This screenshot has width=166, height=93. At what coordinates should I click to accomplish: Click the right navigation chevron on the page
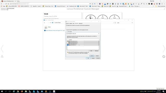point(164,49)
